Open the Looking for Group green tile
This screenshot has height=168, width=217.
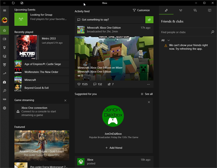(x=21, y=19)
